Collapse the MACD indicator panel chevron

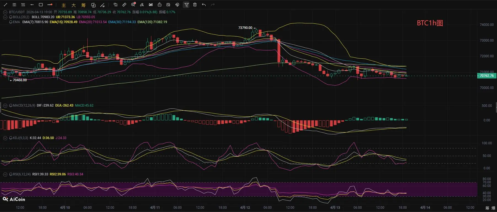pos(5,105)
